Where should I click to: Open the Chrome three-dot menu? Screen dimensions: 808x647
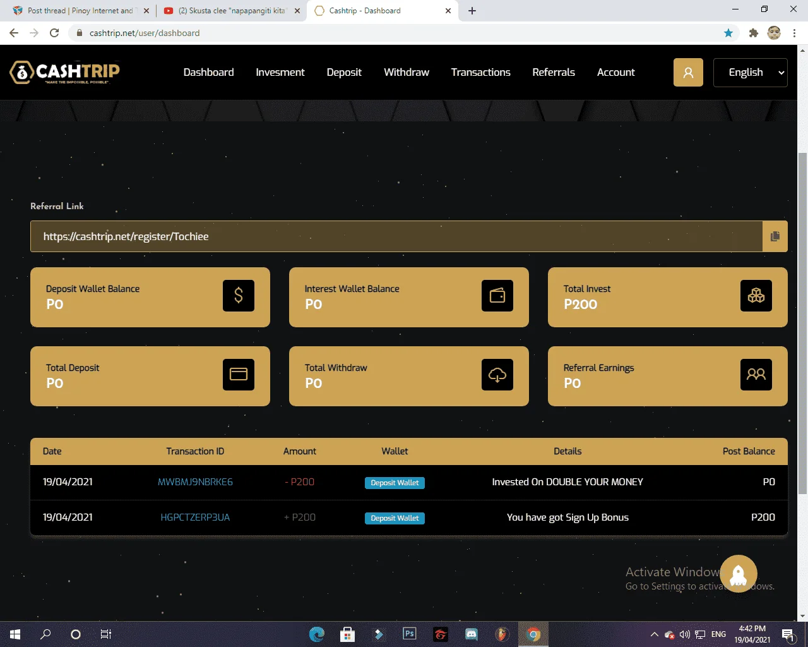point(795,33)
